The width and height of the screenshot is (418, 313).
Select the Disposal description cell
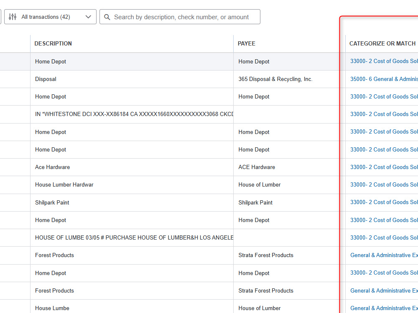[46, 79]
